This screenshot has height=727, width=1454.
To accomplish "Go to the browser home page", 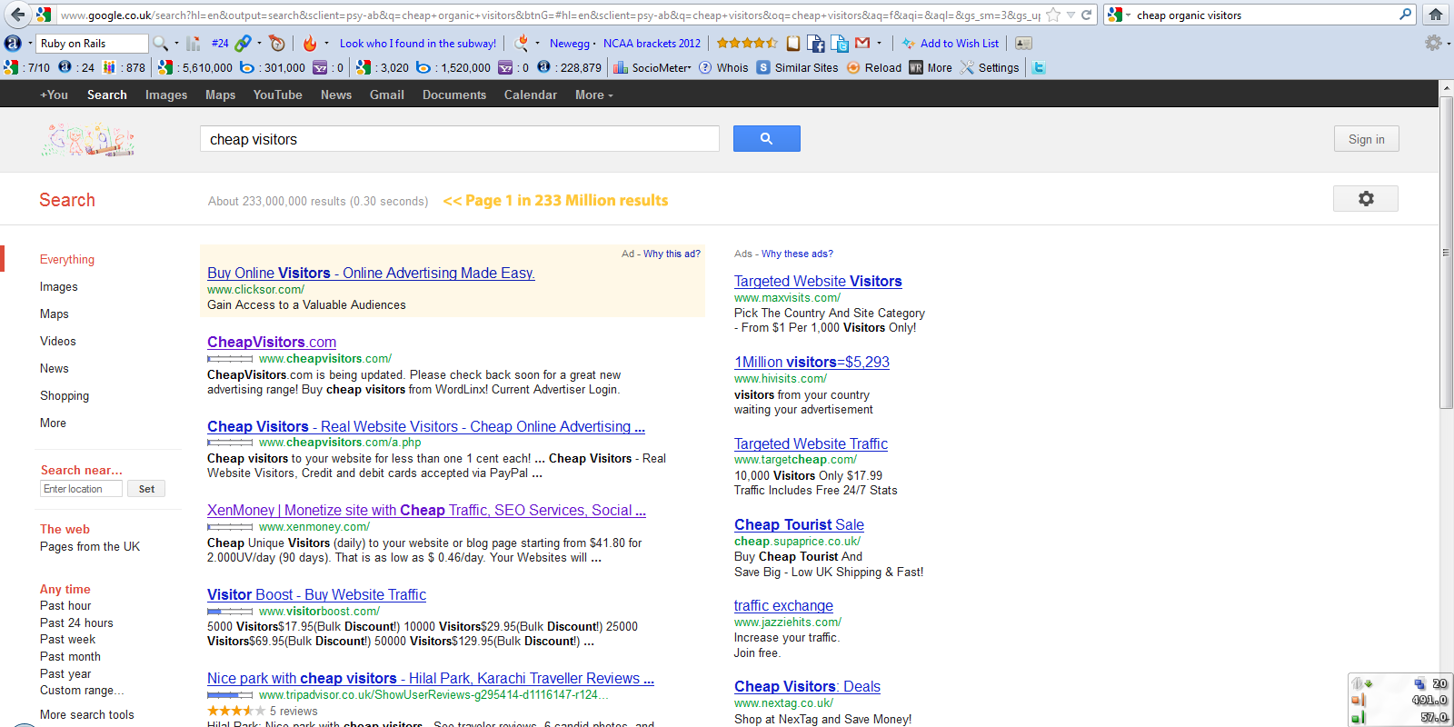I will [1436, 15].
